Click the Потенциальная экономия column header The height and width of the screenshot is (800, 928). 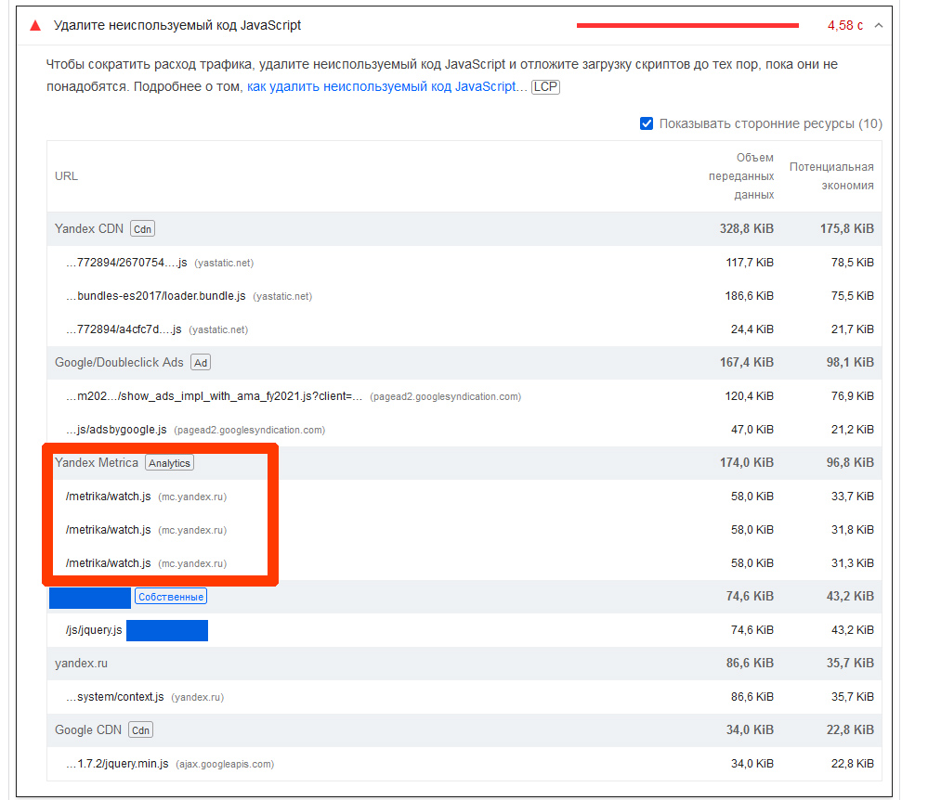(831, 176)
